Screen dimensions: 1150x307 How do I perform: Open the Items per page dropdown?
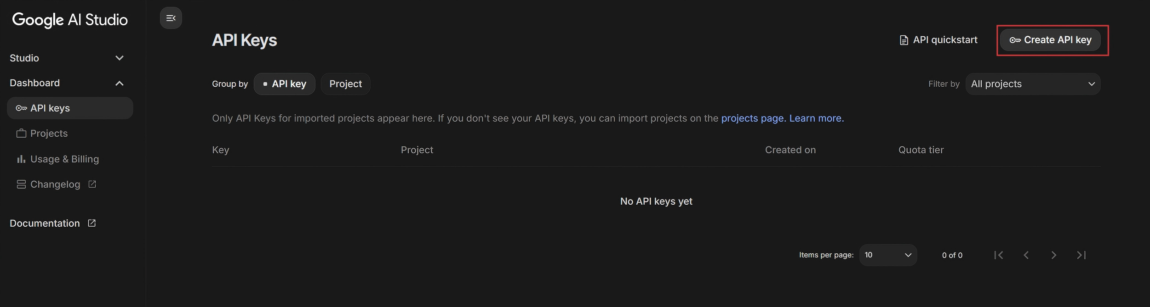[887, 255]
